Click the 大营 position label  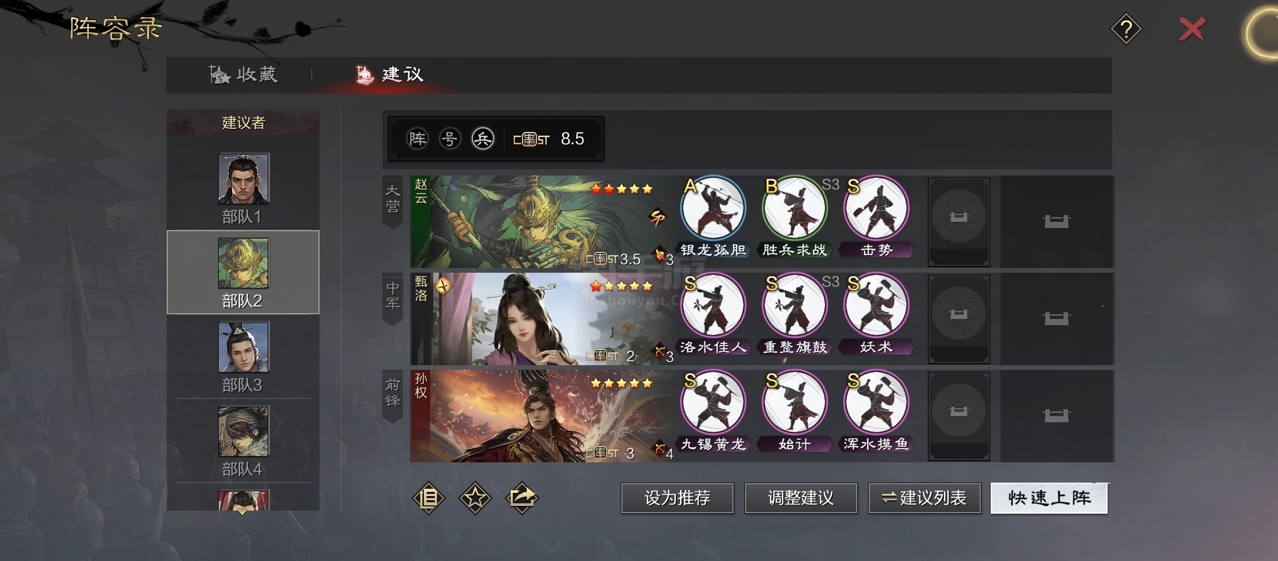click(x=393, y=202)
